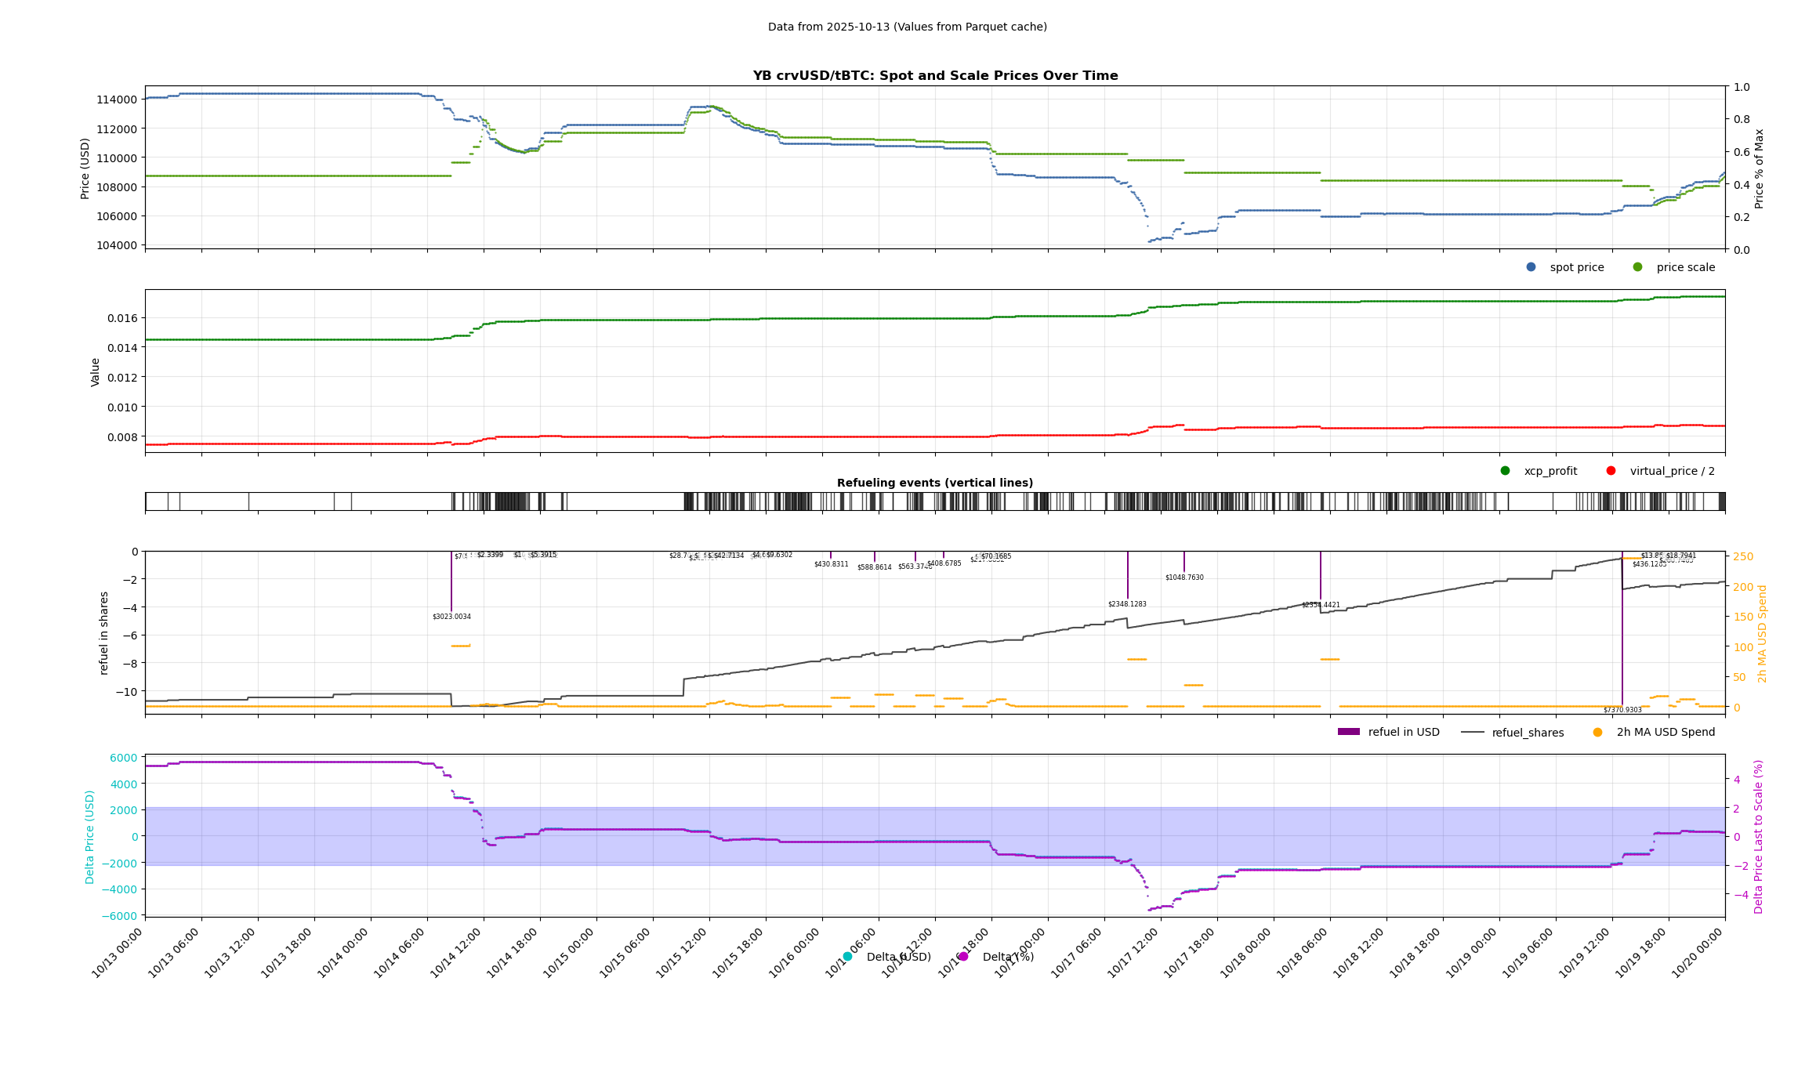1816x1079 pixels.
Task: Click the purple refuel in USD legend swatch
Action: pyautogui.click(x=1349, y=732)
